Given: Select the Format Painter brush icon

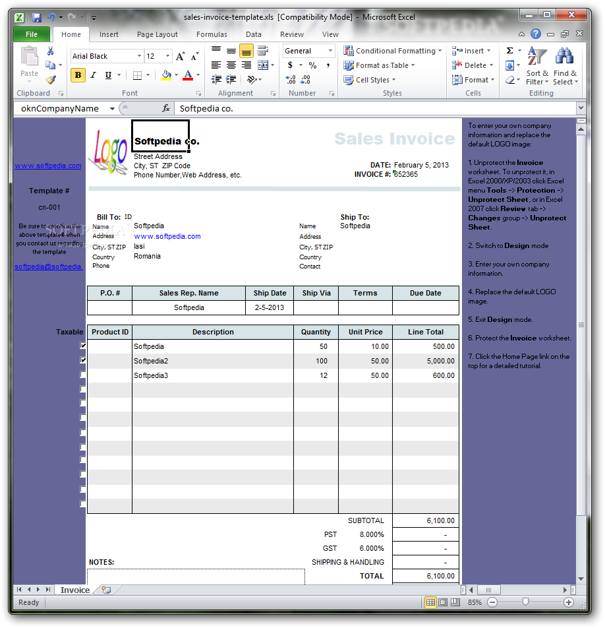Looking at the screenshot, I should [51, 80].
